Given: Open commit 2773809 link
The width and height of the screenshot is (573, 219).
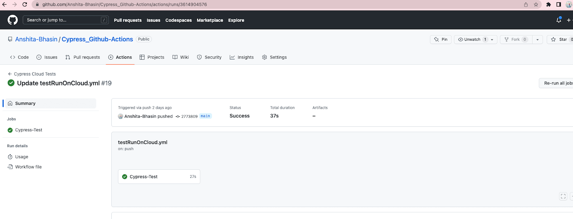Looking at the screenshot, I should 189,116.
